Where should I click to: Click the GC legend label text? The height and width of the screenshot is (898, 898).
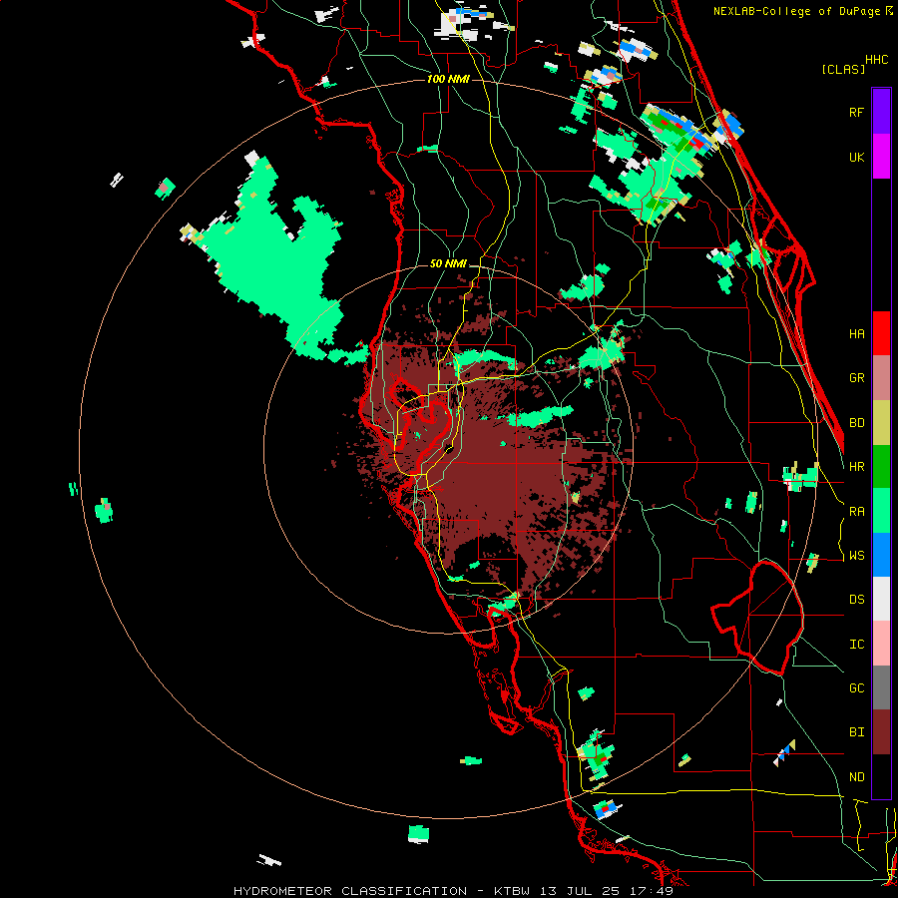[x=856, y=688]
